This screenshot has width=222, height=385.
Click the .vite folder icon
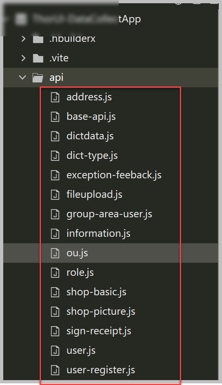[38, 58]
